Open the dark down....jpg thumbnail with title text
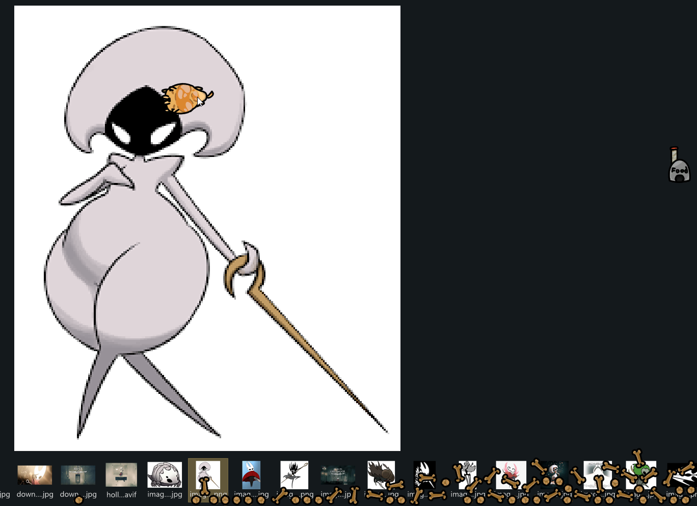 (x=78, y=475)
